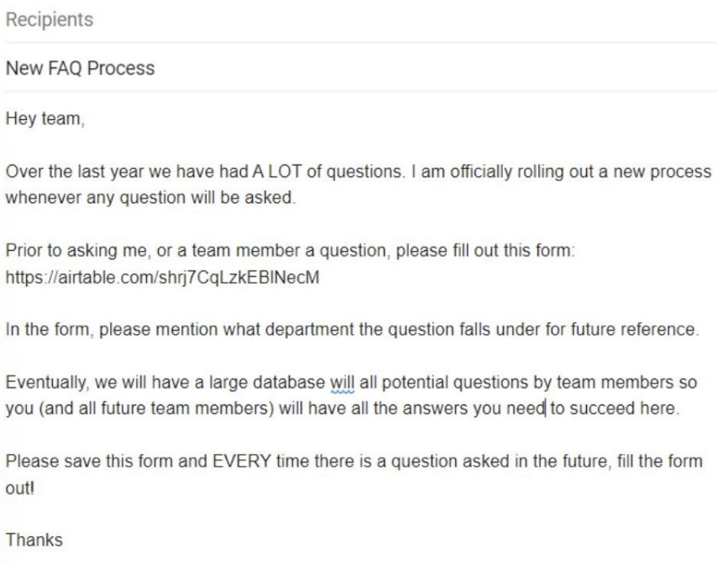This screenshot has height=564, width=723.
Task: Click the word "officially" in the email body
Action: pos(489,172)
